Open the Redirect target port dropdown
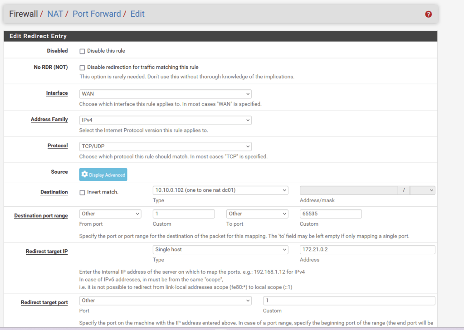The height and width of the screenshot is (330, 464). pos(165,301)
